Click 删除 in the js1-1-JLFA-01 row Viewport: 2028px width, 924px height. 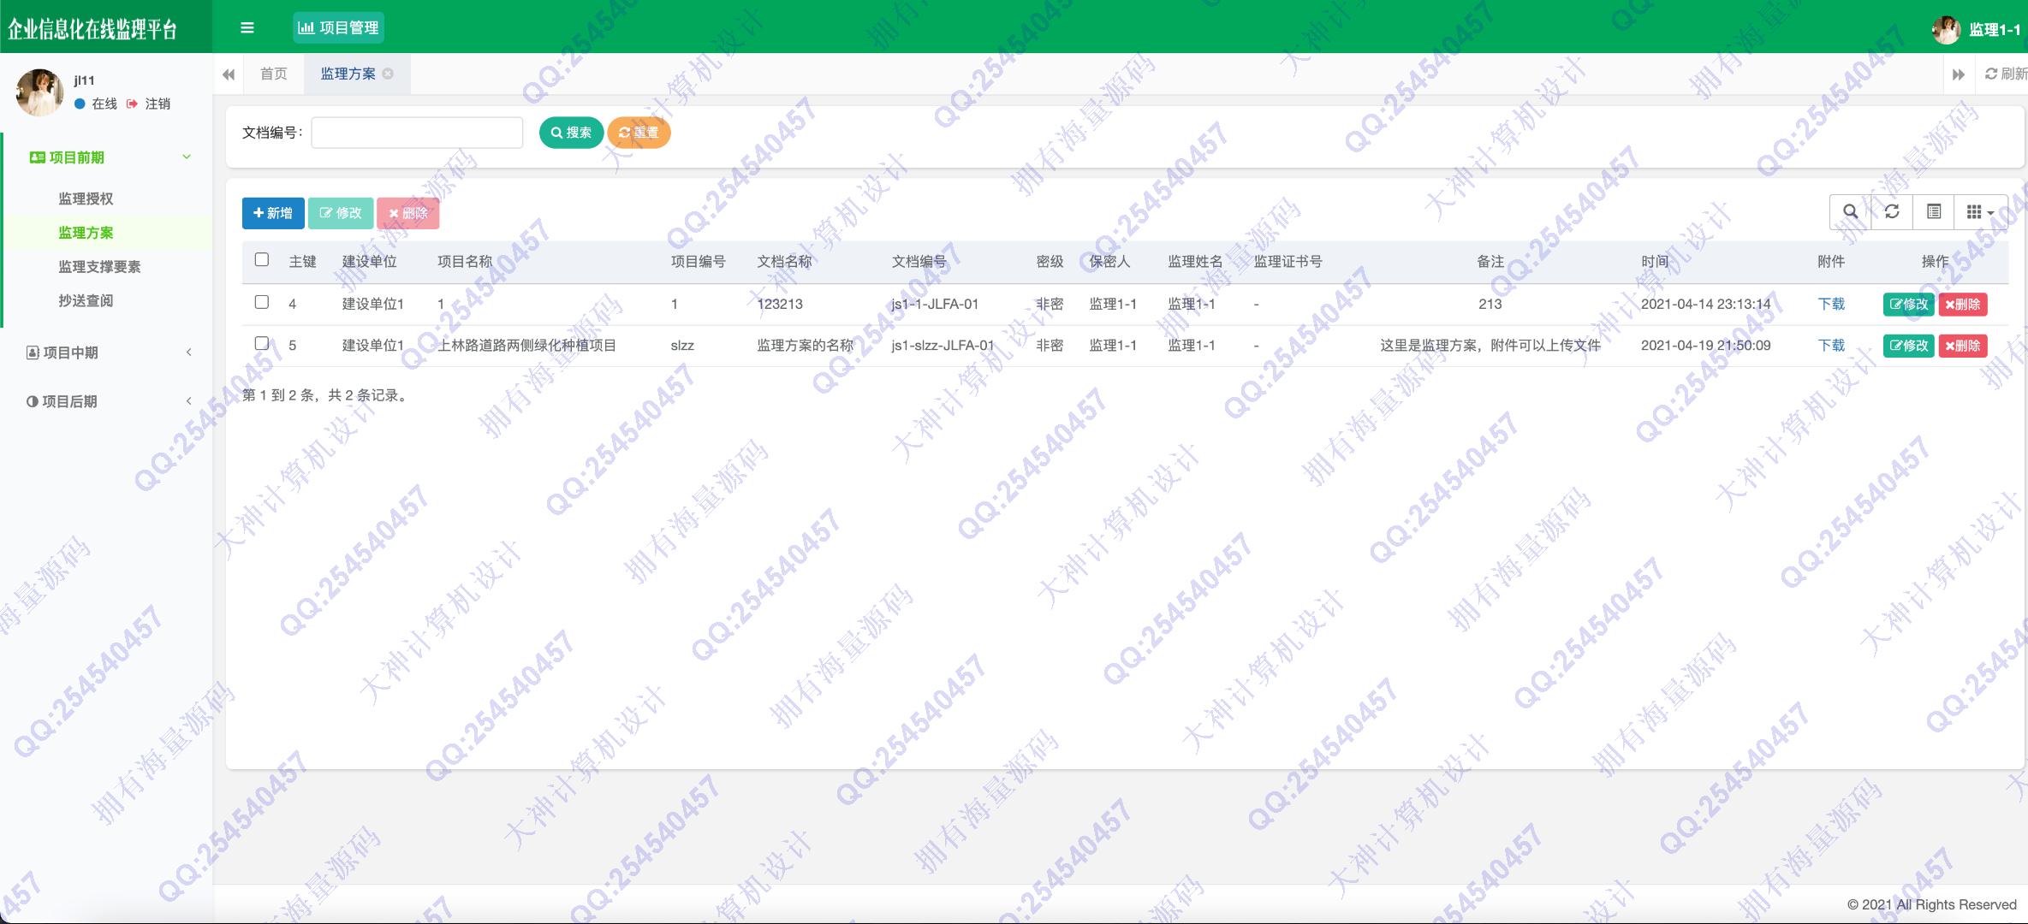1962,304
